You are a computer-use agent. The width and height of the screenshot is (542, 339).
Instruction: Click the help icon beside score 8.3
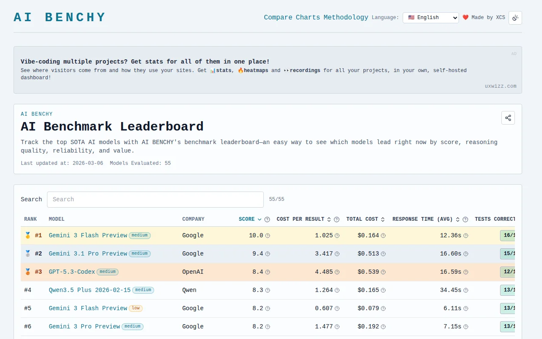268,290
